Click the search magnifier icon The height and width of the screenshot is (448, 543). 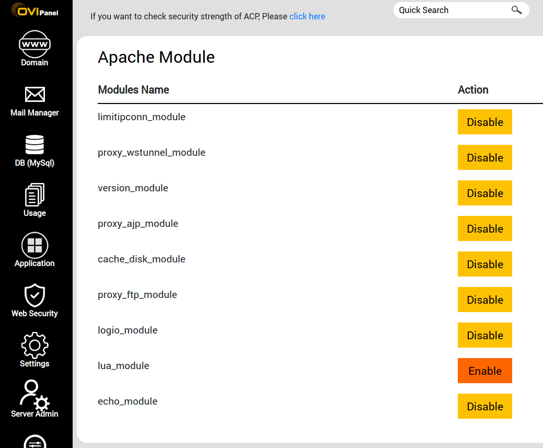click(x=516, y=10)
